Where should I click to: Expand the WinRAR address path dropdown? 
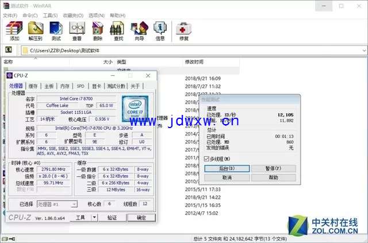[x=364, y=51]
